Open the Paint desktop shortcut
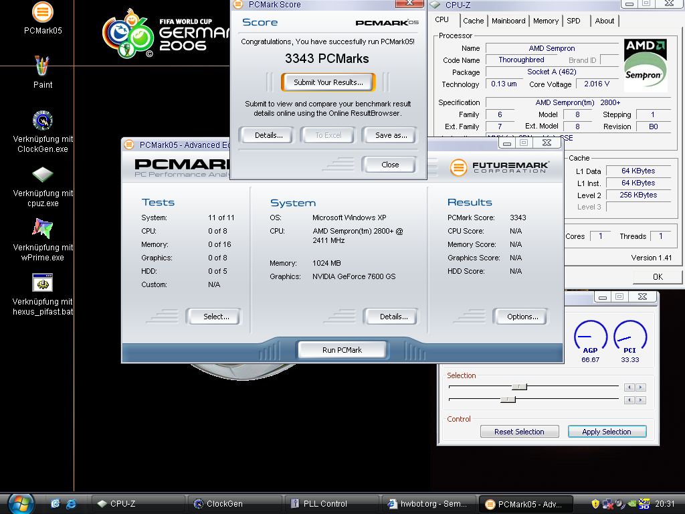Viewport: 685px width, 514px height. [42, 66]
